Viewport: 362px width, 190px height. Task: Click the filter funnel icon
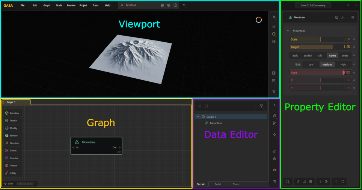[x=261, y=106]
